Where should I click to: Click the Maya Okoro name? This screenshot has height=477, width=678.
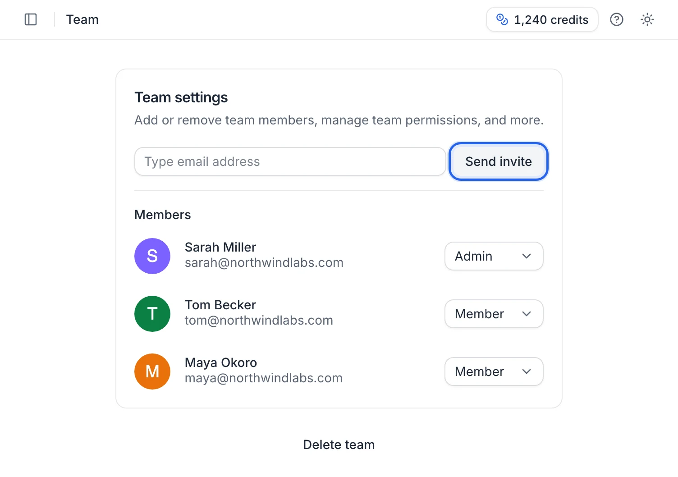coord(221,362)
